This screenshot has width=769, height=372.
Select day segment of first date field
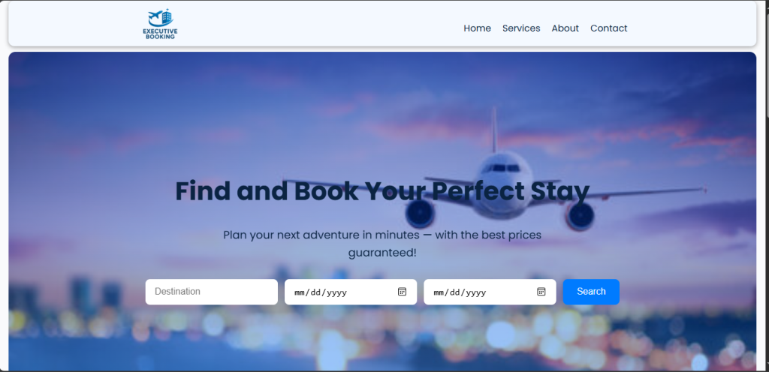click(317, 292)
